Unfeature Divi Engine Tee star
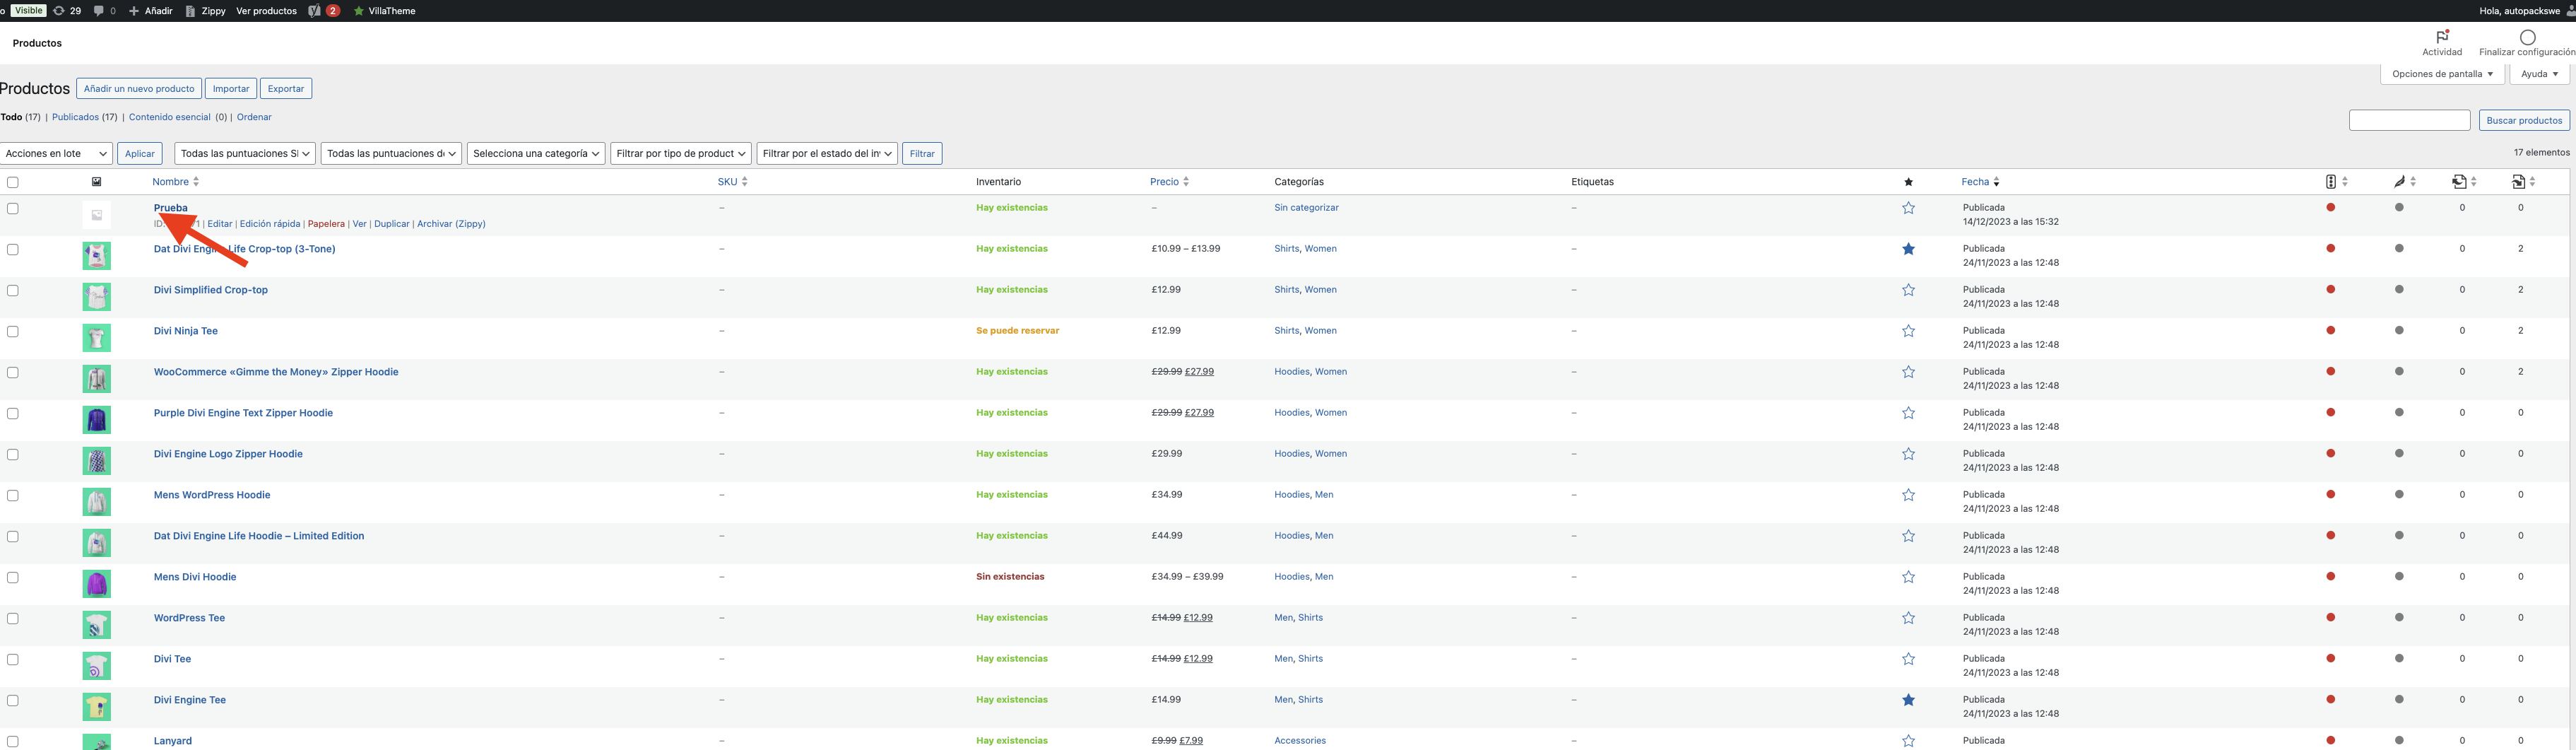Screen dimensions: 2576x750 1908,700
